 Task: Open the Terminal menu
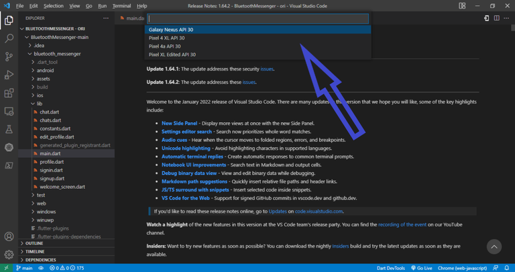121,6
